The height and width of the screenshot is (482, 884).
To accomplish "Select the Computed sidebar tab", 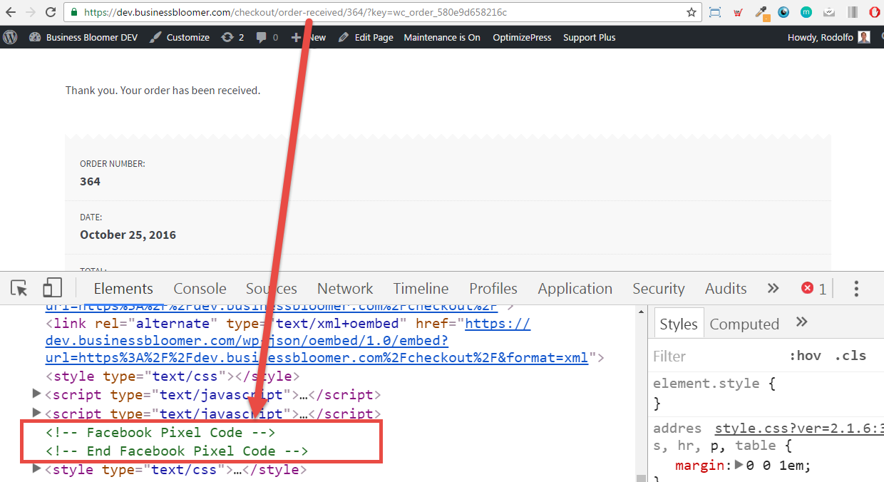I will [x=744, y=324].
